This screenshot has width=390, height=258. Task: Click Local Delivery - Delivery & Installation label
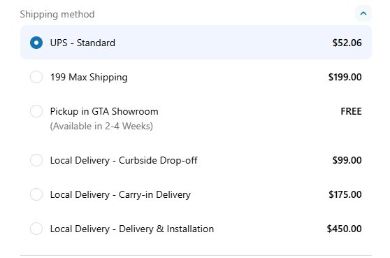pos(132,229)
